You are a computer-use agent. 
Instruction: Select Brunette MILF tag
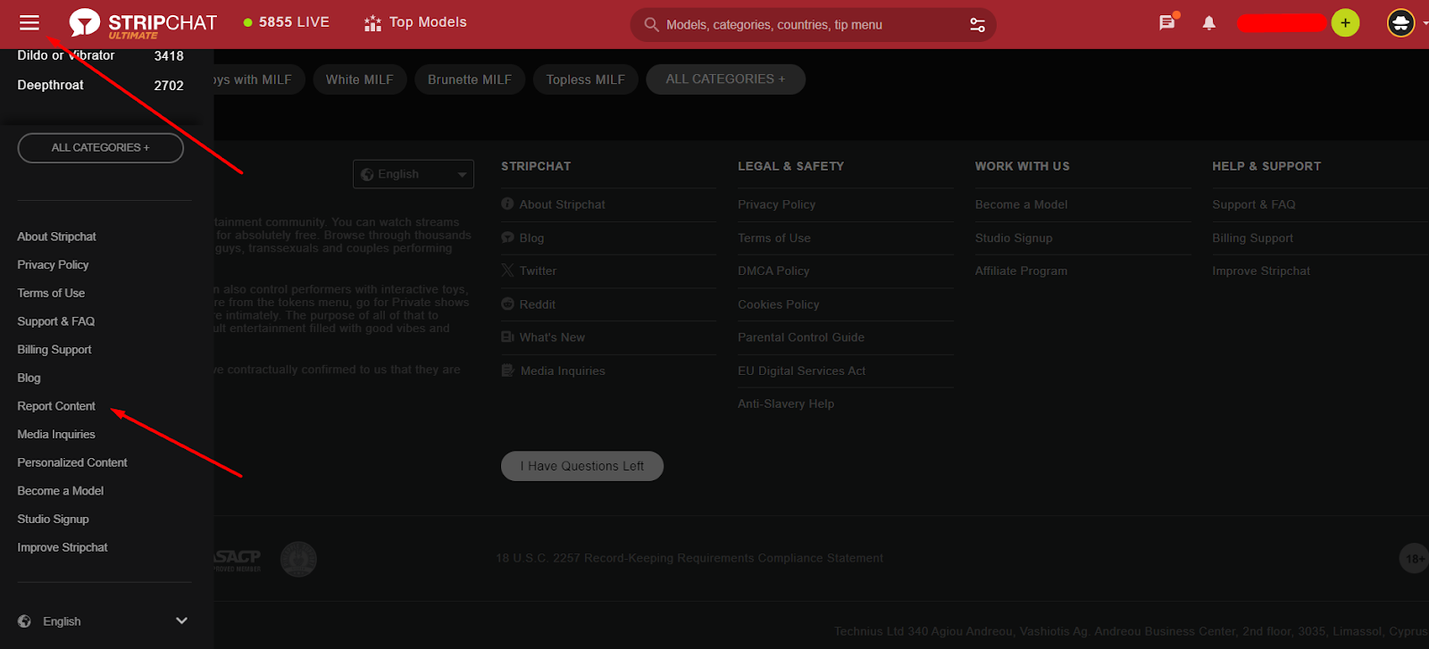470,79
